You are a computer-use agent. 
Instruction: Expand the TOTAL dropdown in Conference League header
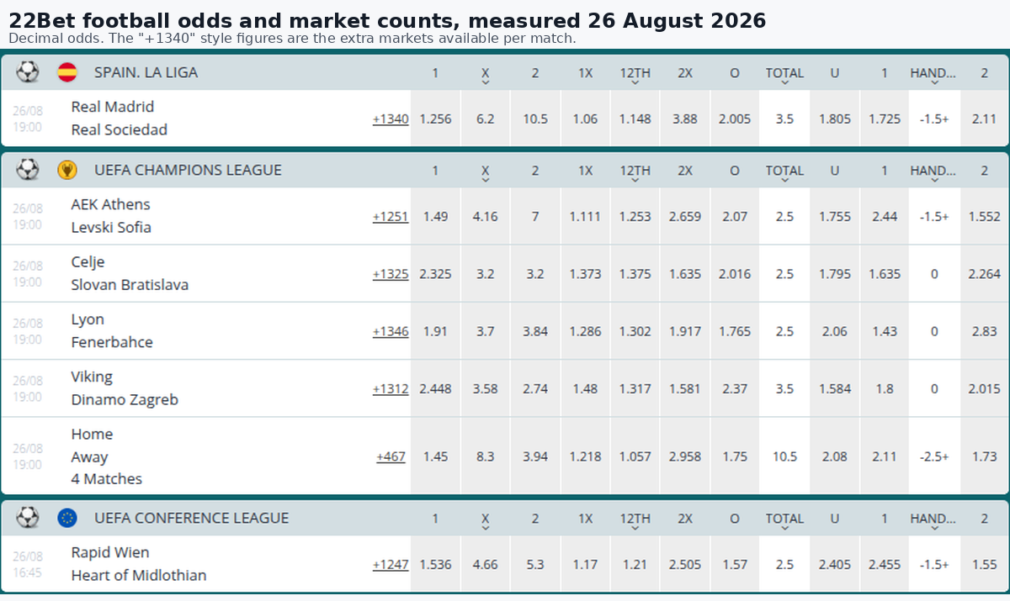[x=784, y=528]
